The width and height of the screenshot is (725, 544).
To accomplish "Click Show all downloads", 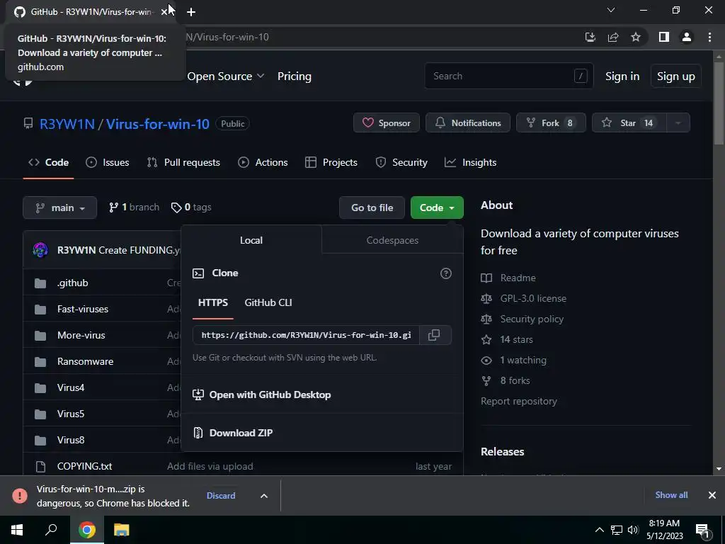I will click(671, 495).
